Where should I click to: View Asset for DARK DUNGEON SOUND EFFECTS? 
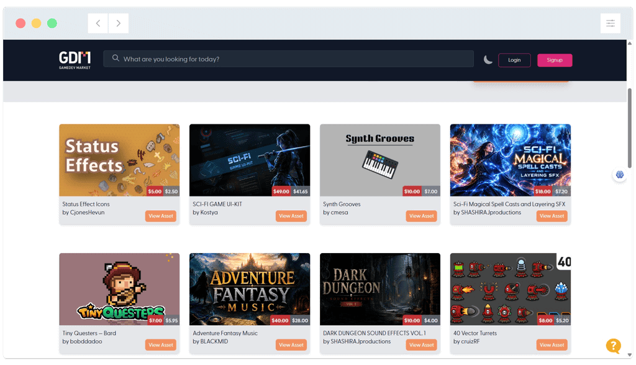422,345
